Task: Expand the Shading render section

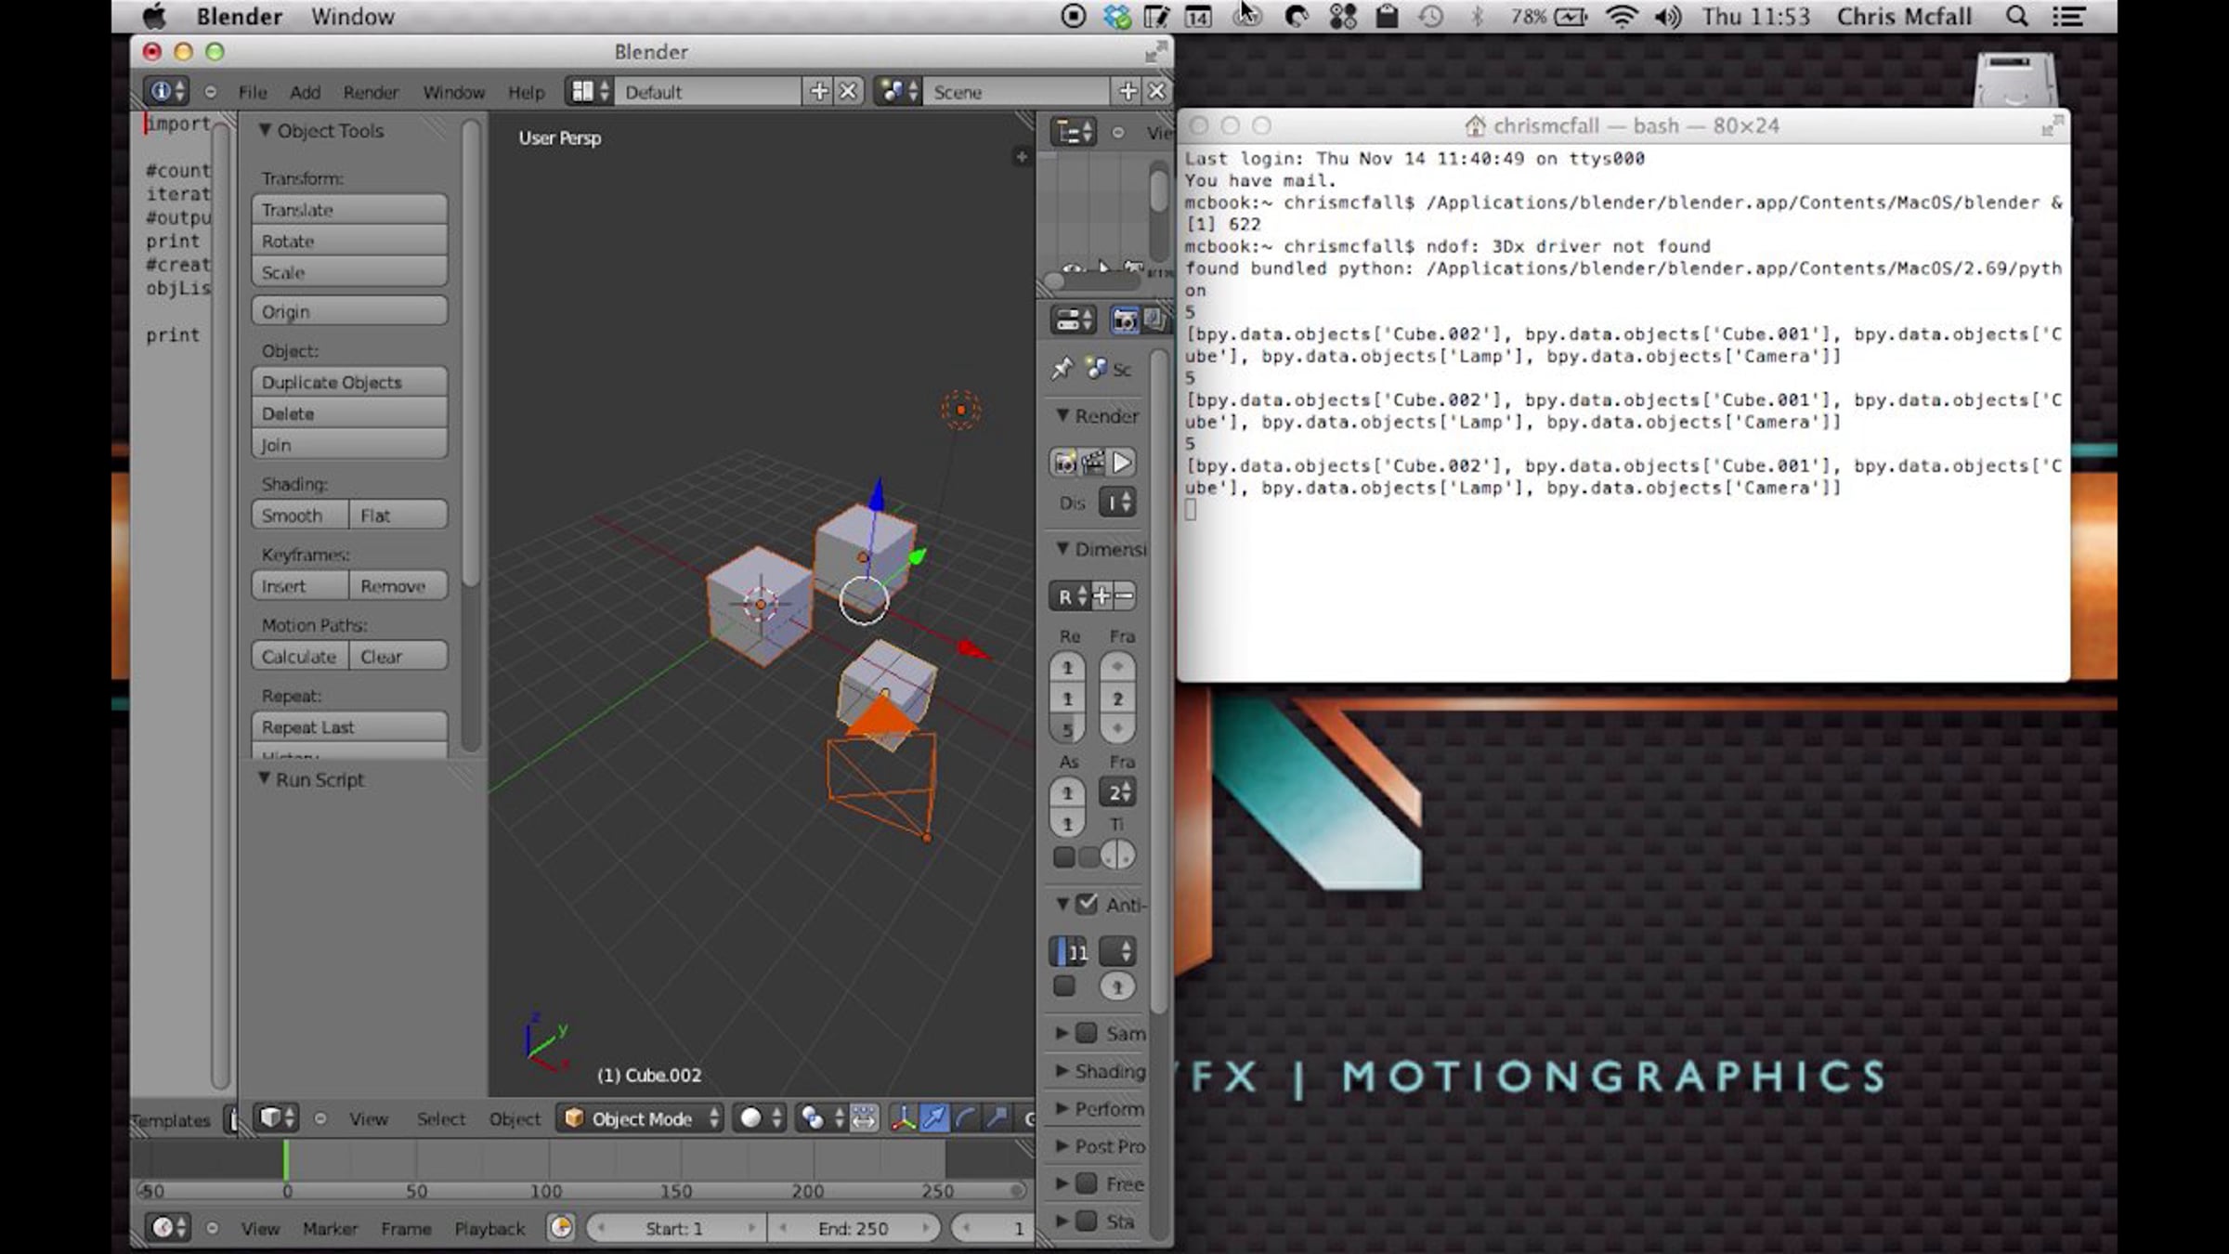Action: (x=1063, y=1071)
